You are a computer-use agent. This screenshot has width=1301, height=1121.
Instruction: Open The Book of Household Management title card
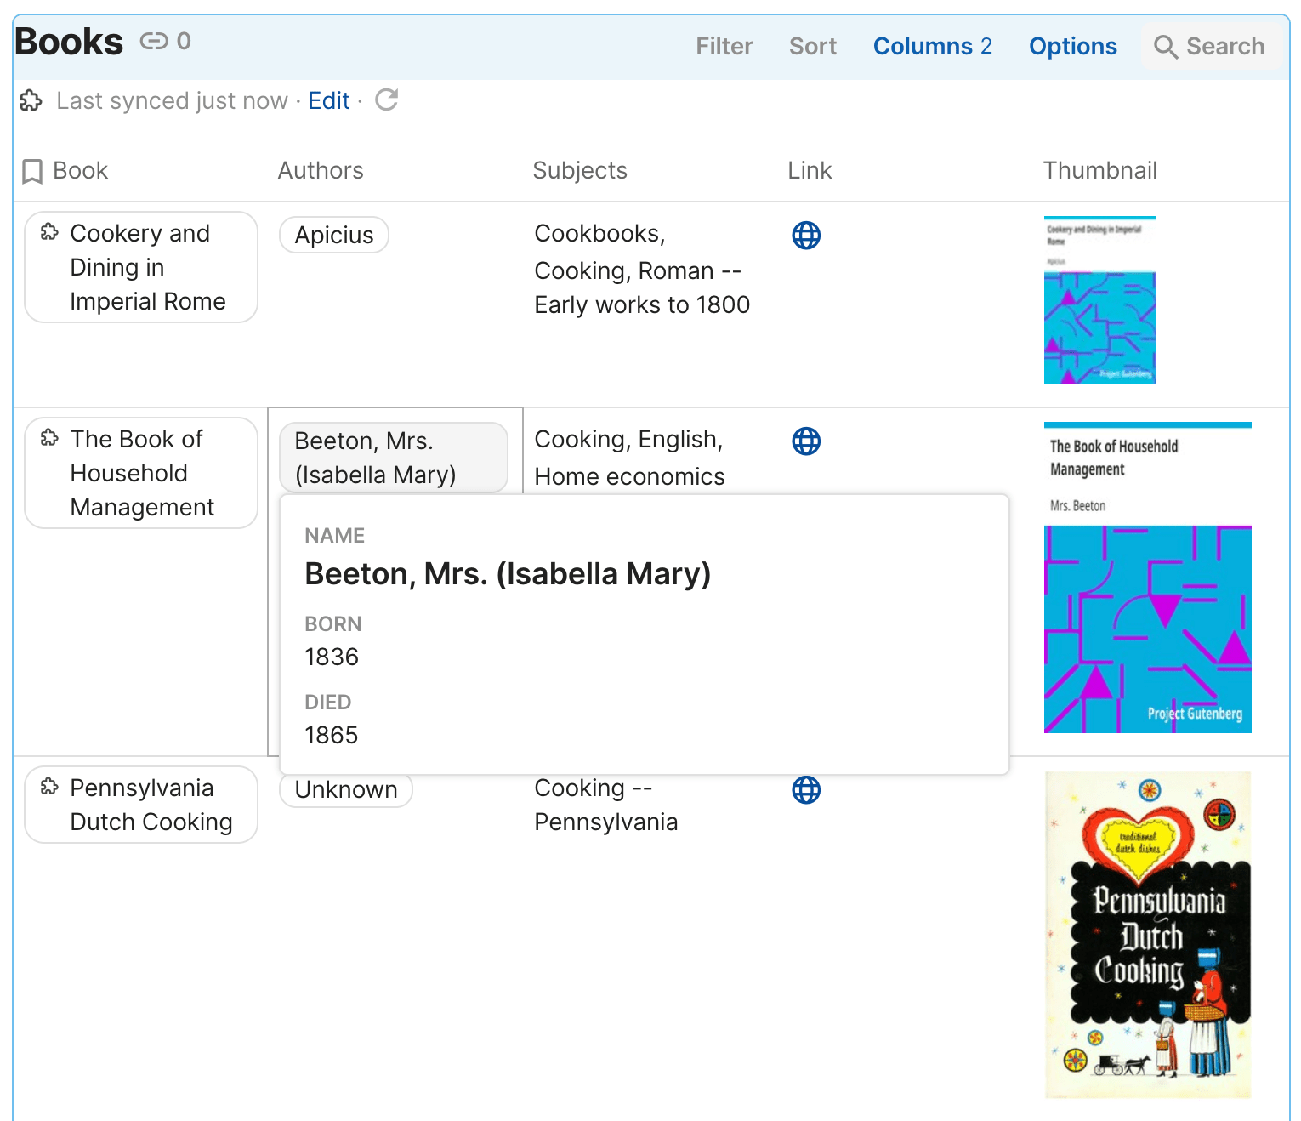point(140,473)
